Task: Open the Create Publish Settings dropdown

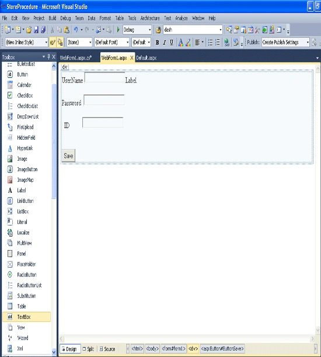Action: coord(285,42)
